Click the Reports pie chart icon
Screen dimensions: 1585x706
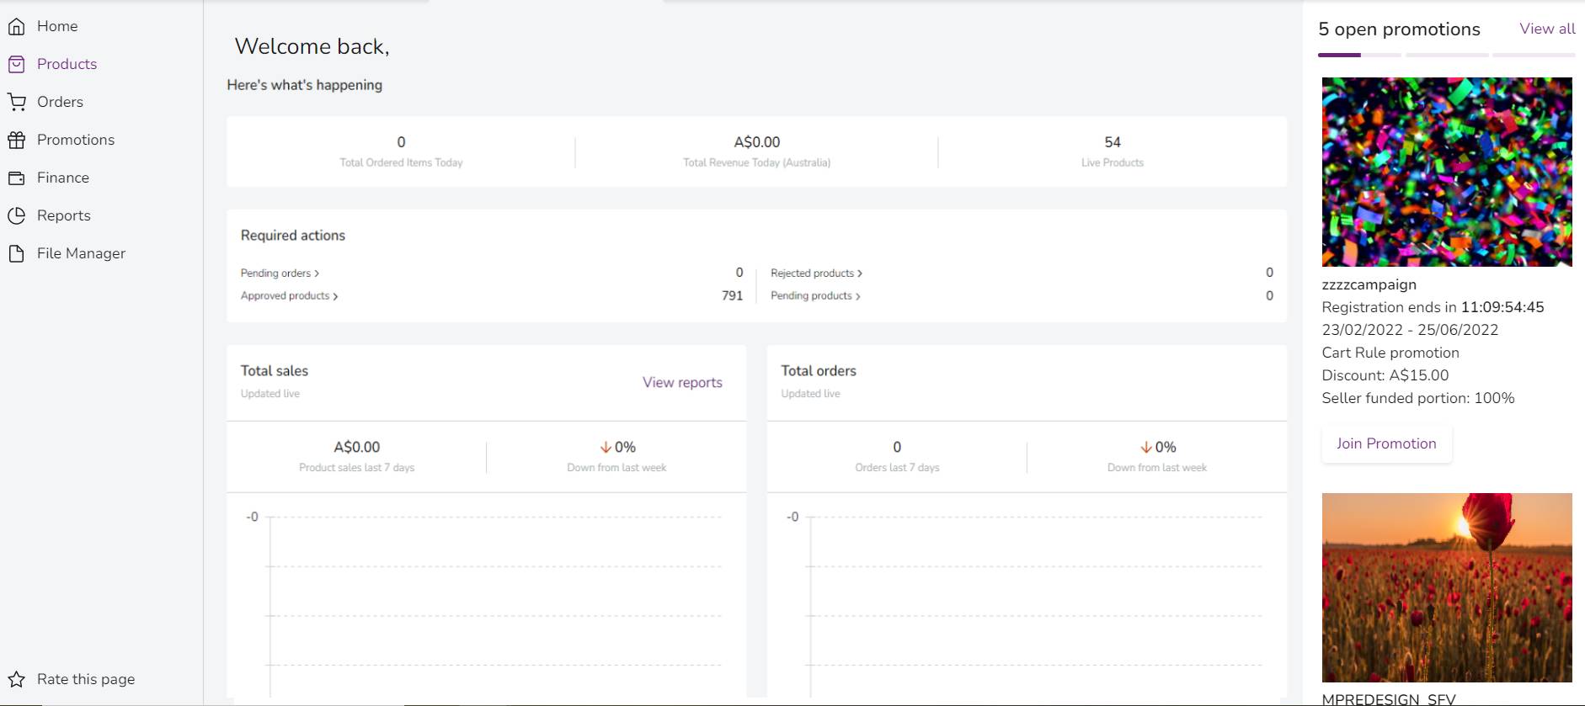tap(16, 216)
